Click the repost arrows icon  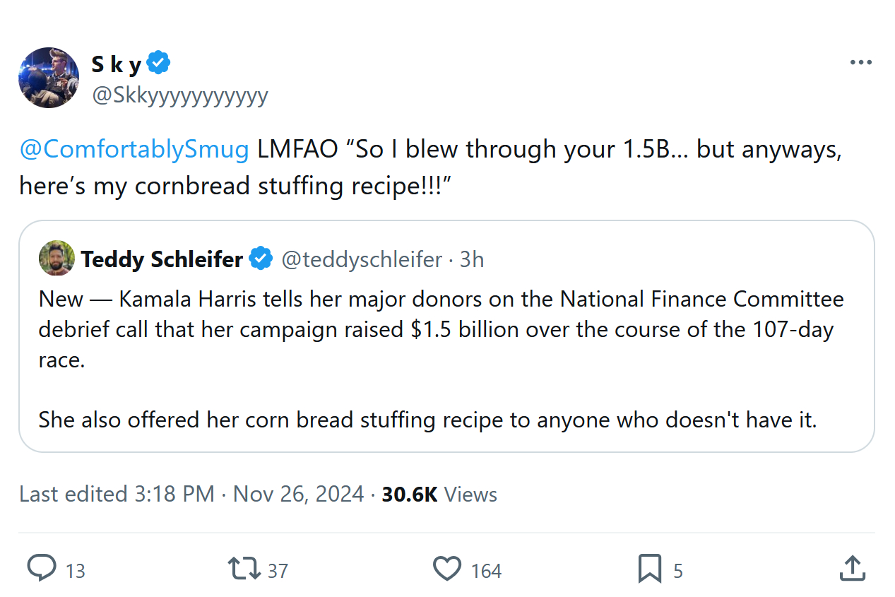(243, 569)
